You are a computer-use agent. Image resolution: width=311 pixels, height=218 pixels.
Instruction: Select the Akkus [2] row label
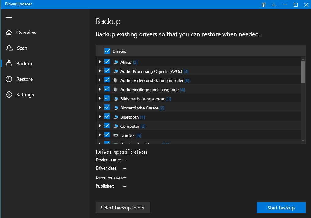[x=129, y=62]
